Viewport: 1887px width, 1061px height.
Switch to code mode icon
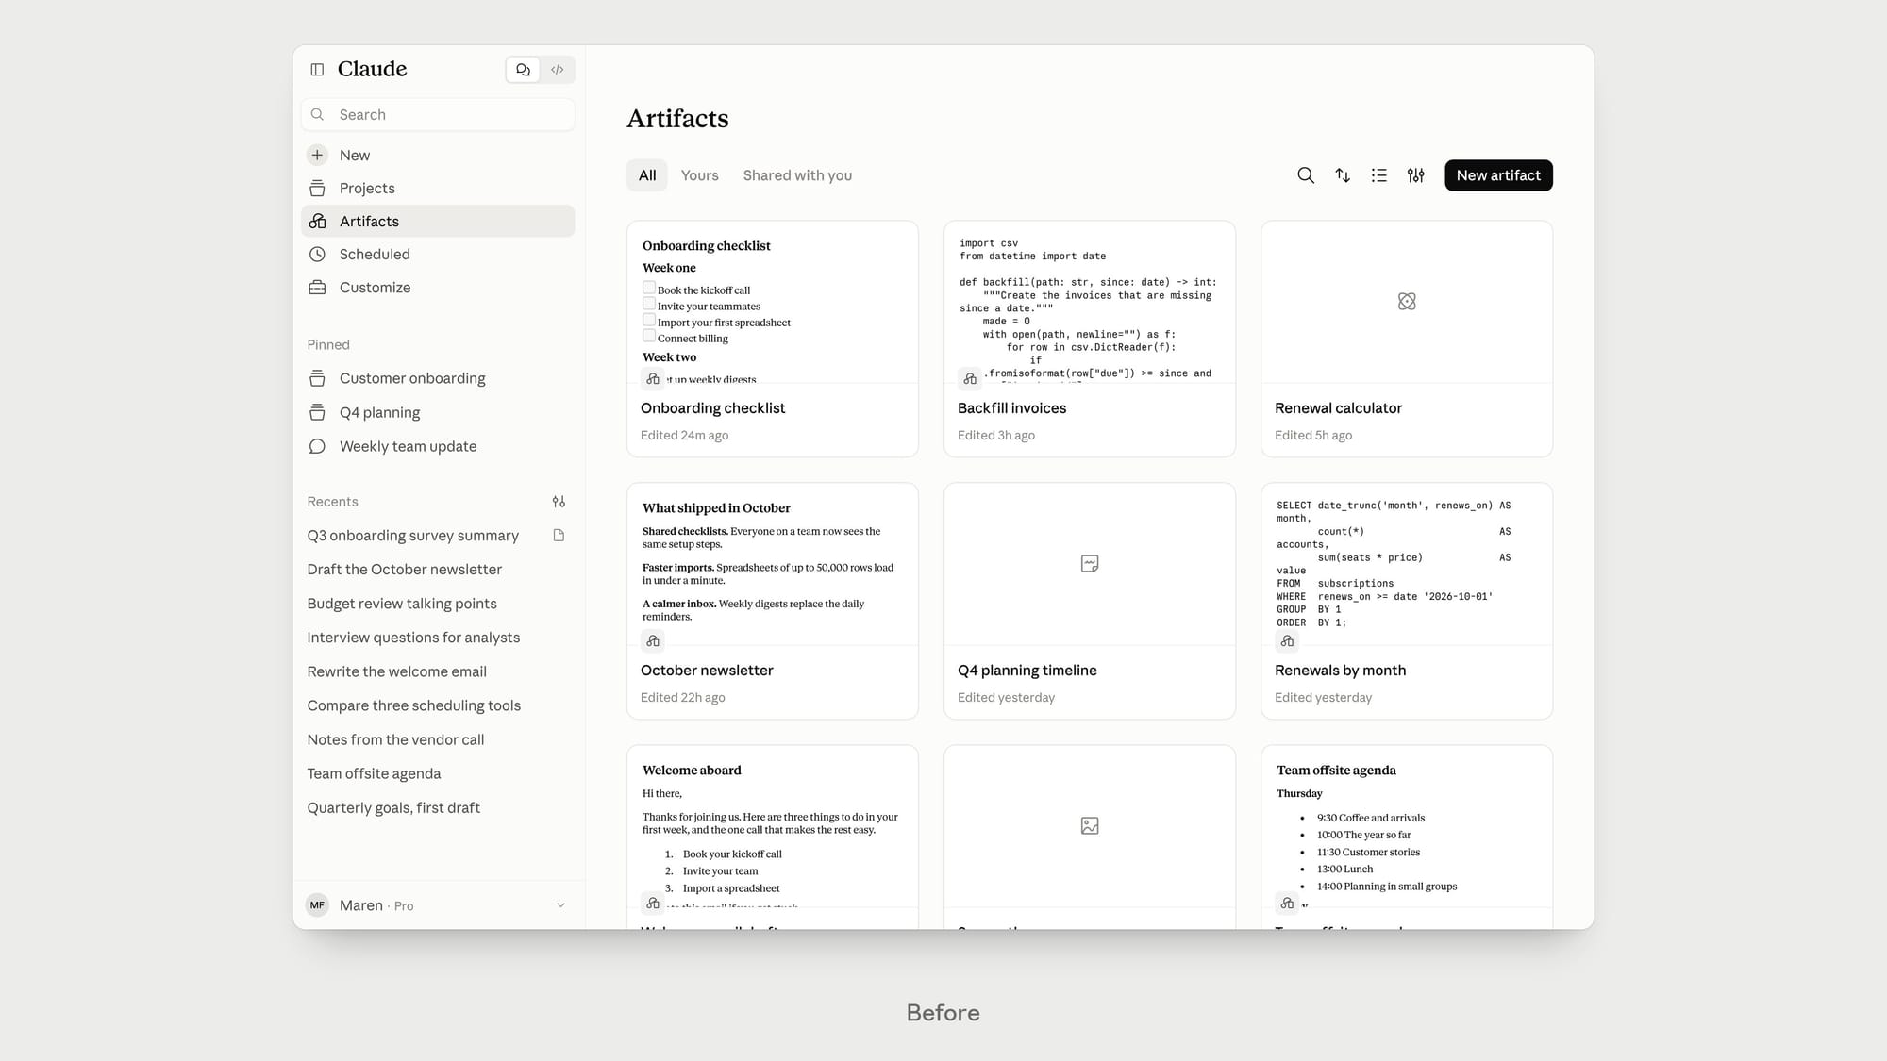point(558,69)
